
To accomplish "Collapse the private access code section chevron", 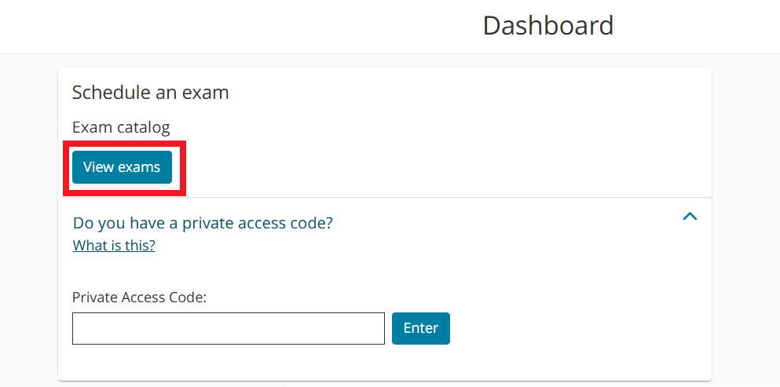I will [690, 217].
